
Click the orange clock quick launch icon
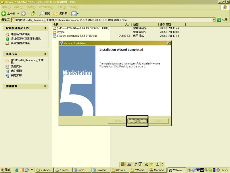tap(22, 170)
